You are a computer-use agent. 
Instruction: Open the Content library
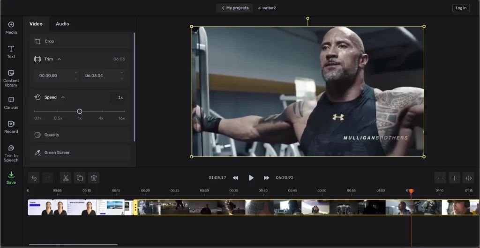[x=11, y=78]
